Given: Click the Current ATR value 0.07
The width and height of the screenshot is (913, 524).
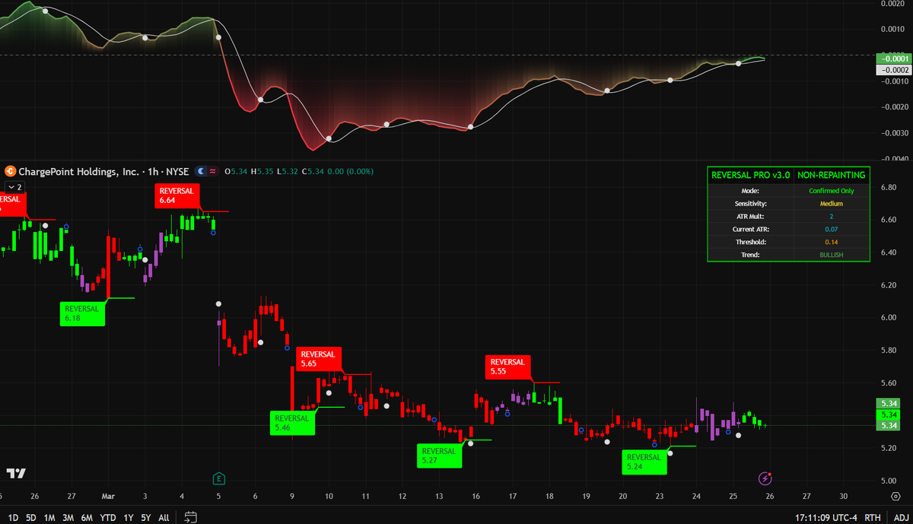Looking at the screenshot, I should click(x=831, y=229).
